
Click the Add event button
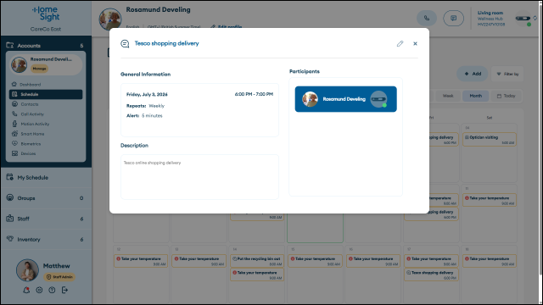coord(473,74)
